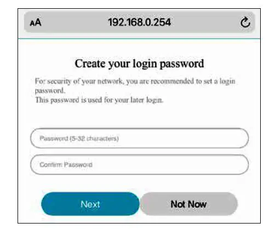This screenshot has width=275, height=229.
Task: Place cursor in the second password box
Action: (x=139, y=164)
